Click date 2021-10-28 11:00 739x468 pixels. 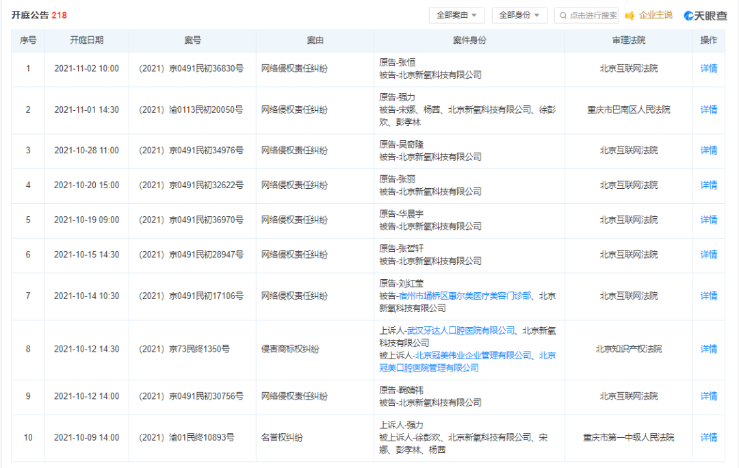(86, 151)
